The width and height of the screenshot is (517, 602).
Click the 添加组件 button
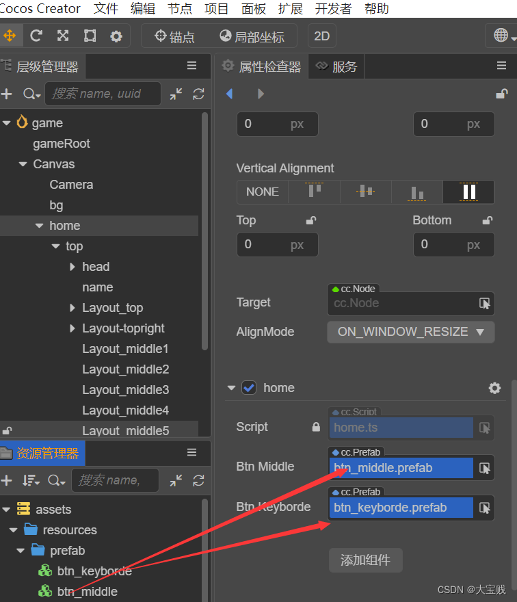(365, 560)
